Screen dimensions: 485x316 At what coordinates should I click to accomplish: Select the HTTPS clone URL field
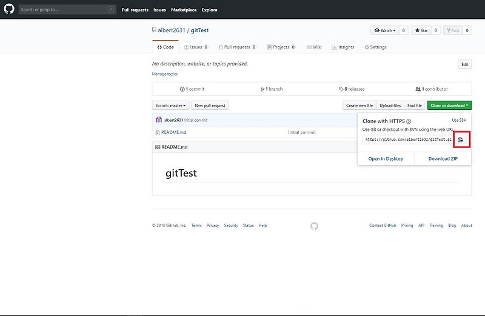(x=408, y=140)
